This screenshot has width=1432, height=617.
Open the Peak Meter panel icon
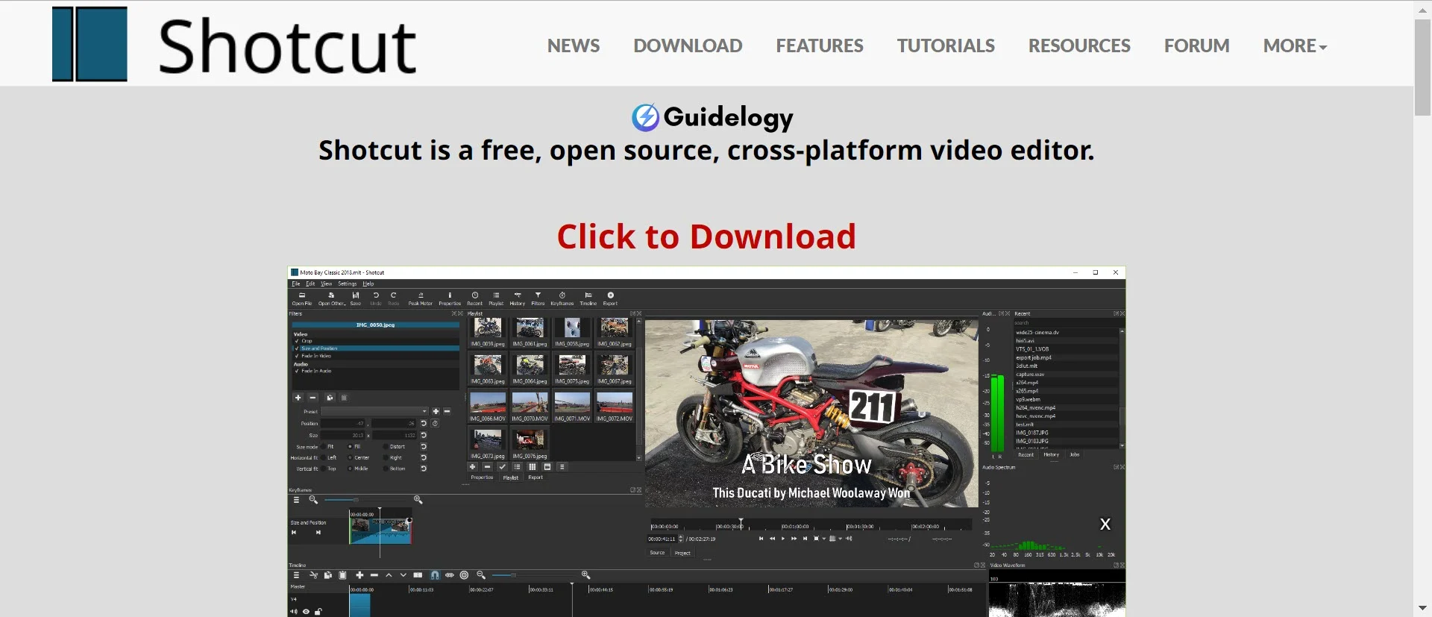[x=421, y=298]
